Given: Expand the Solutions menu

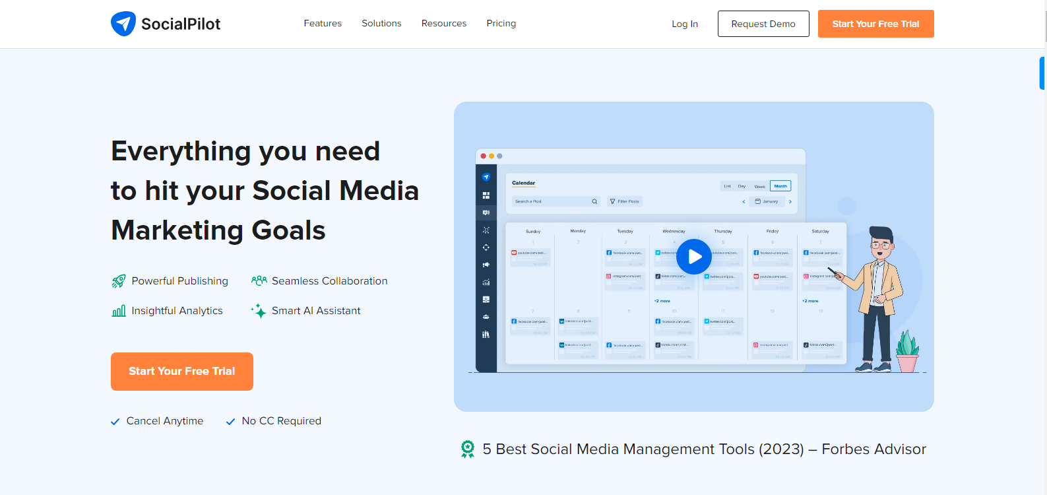Looking at the screenshot, I should point(381,23).
